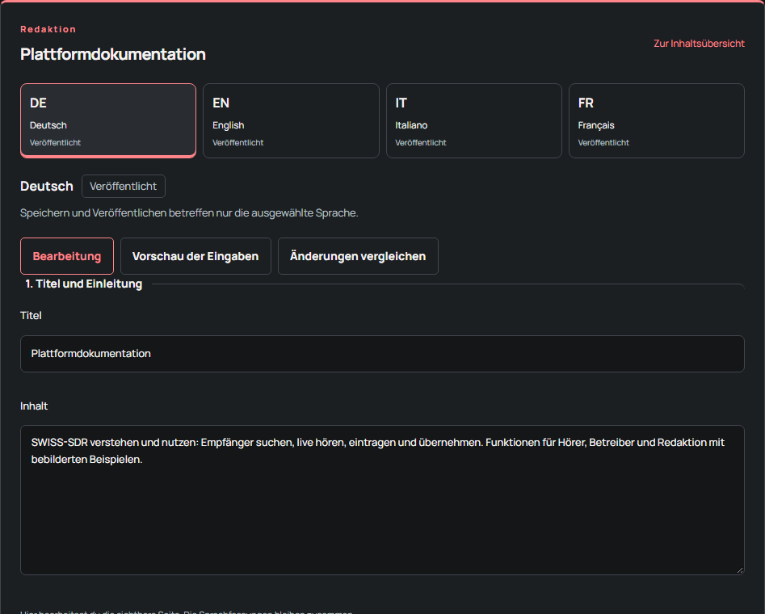Open the IT Italiano language card
This screenshot has width=765, height=614.
pos(473,120)
